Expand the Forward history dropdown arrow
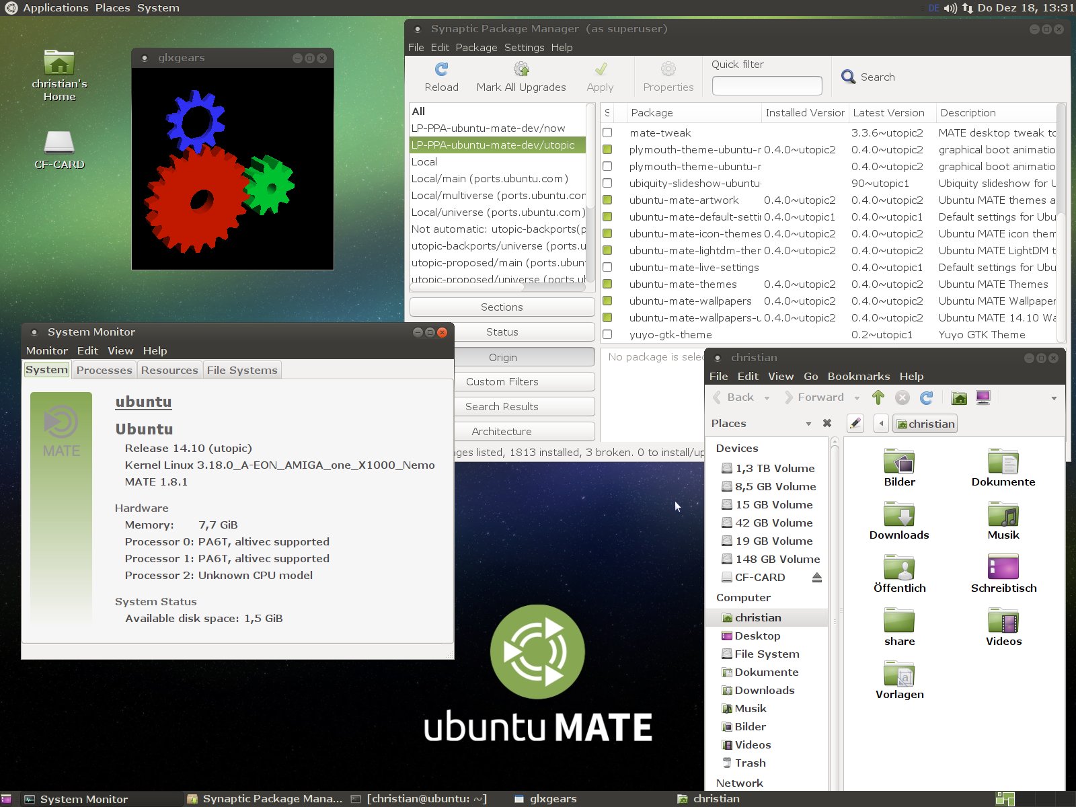 pyautogui.click(x=857, y=398)
